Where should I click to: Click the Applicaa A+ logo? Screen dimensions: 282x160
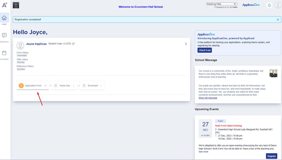click(x=5, y=5)
